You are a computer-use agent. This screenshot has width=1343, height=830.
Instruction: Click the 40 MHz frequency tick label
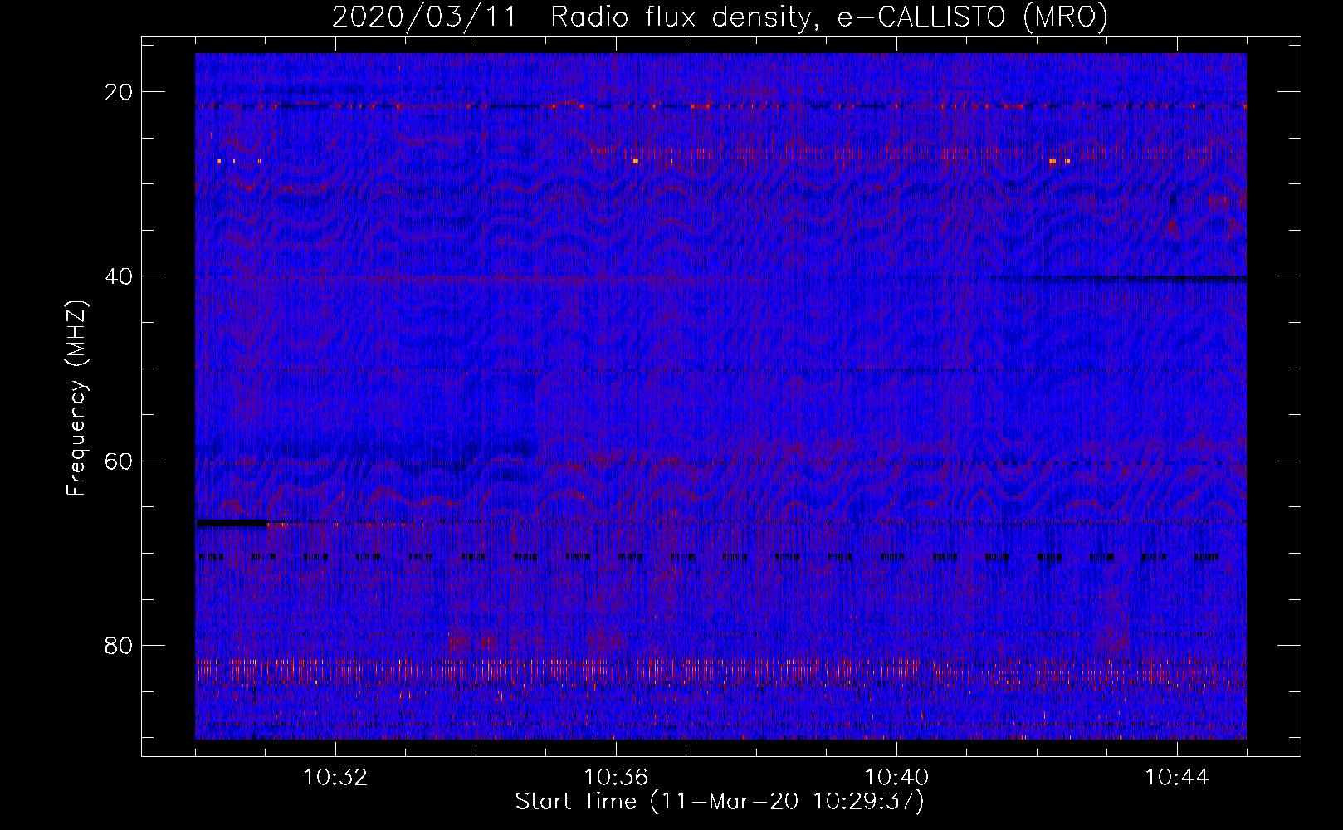pos(120,276)
